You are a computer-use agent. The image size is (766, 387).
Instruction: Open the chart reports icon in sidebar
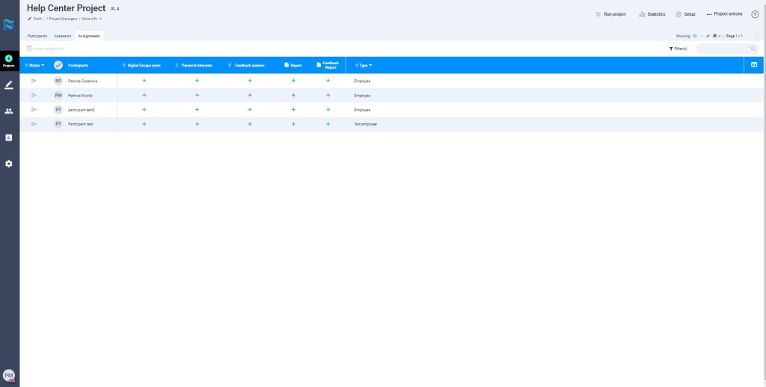(9, 137)
